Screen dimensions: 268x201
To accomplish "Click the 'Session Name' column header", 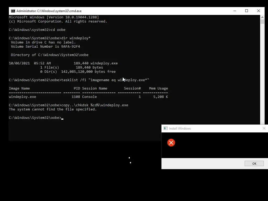I will (95, 88).
